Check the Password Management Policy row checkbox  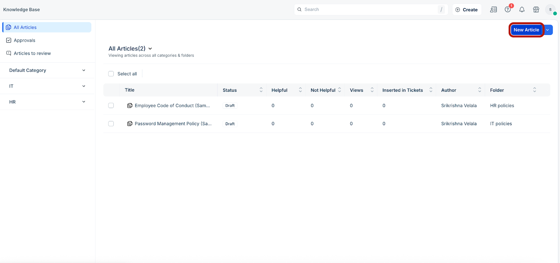point(111,124)
